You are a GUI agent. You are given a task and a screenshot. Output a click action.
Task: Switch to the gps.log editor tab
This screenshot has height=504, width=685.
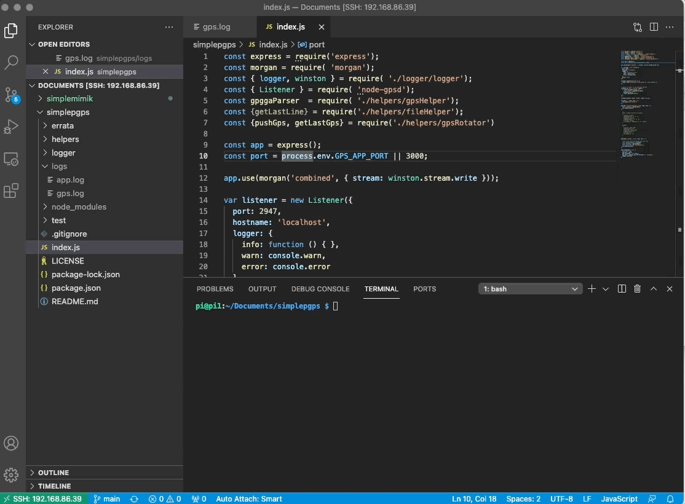pos(216,27)
